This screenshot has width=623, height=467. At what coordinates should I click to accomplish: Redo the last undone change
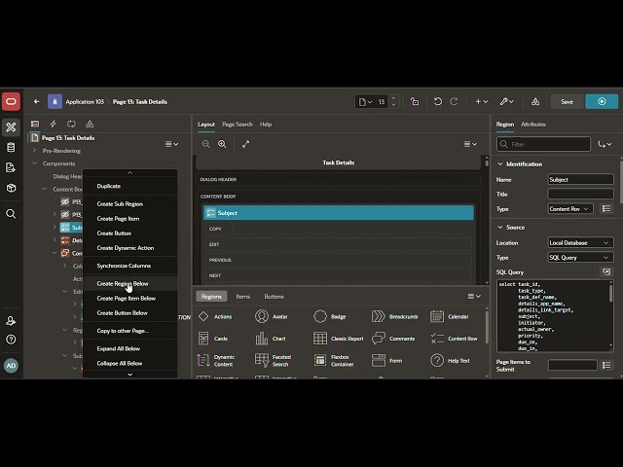click(454, 101)
